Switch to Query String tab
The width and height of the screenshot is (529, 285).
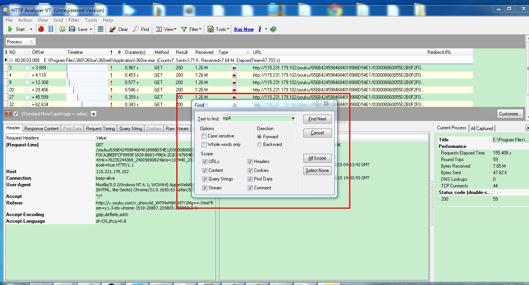tap(131, 129)
